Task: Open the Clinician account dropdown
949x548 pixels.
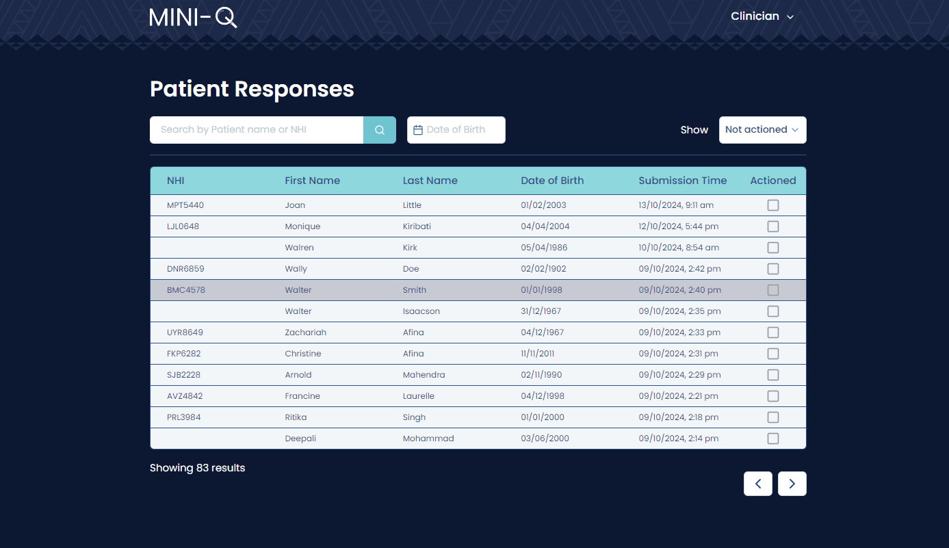Action: click(762, 16)
